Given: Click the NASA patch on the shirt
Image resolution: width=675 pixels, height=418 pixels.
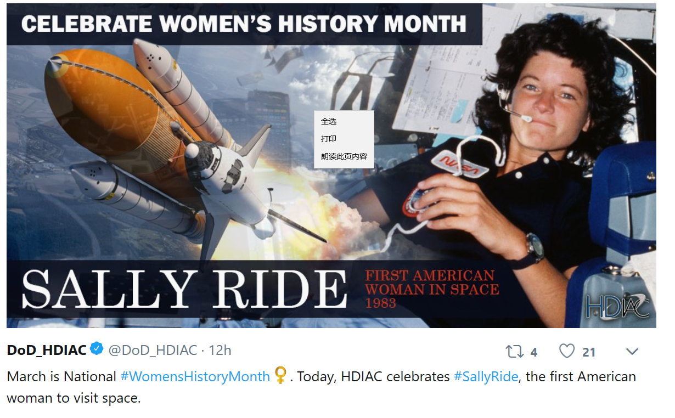Looking at the screenshot, I should [x=460, y=165].
